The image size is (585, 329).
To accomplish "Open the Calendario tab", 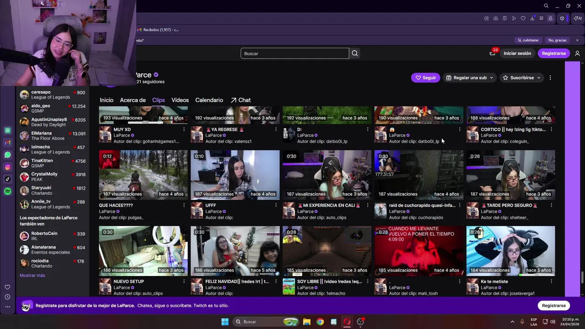I will tap(209, 100).
